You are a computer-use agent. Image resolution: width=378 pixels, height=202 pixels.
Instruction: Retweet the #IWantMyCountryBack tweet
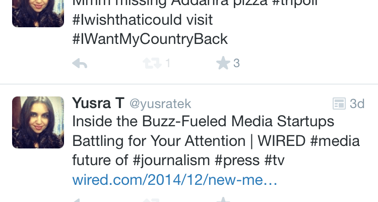tap(151, 64)
